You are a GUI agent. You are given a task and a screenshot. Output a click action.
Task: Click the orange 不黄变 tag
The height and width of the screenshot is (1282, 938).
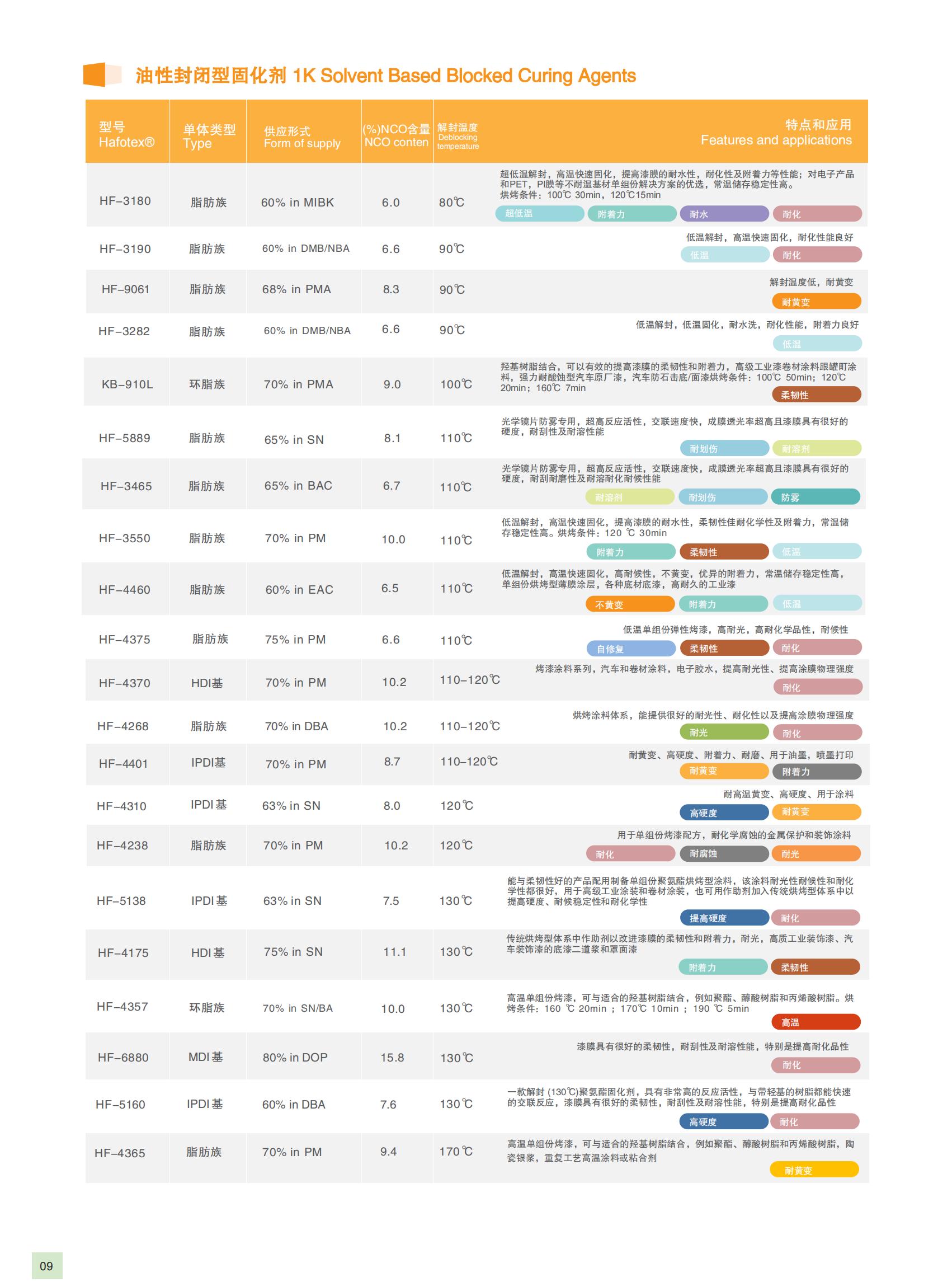click(630, 604)
